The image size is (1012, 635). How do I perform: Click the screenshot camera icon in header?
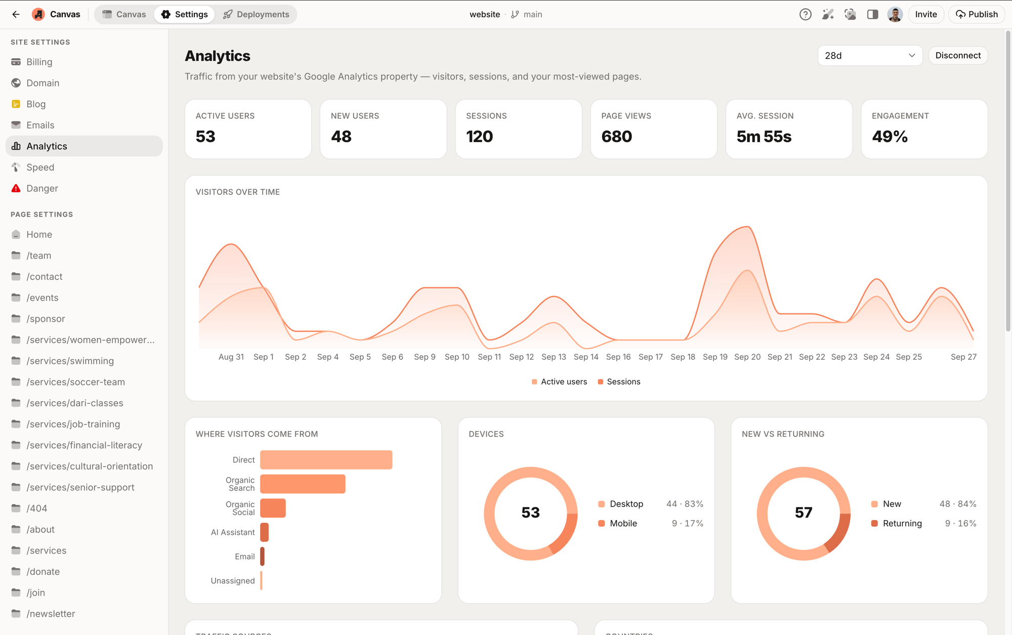[x=850, y=14]
